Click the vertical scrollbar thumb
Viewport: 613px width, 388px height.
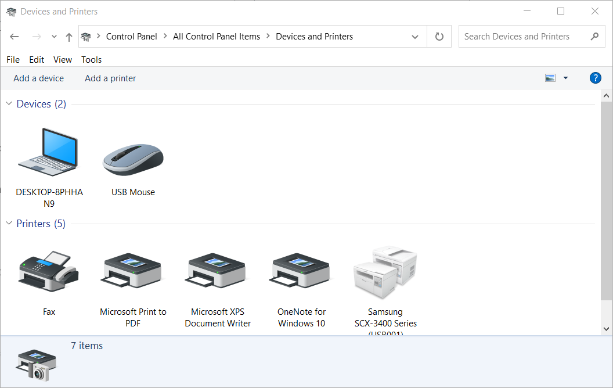pyautogui.click(x=606, y=200)
